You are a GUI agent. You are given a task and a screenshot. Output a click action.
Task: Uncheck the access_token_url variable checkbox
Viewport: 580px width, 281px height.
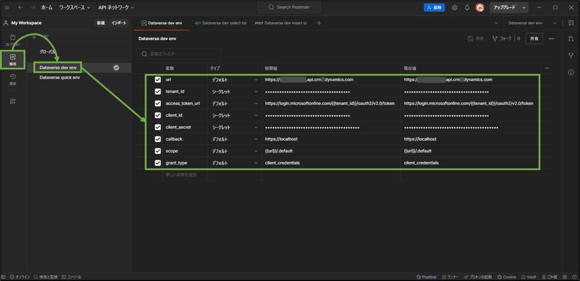(x=158, y=103)
